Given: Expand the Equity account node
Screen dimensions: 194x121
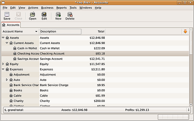Looking at the screenshot, I should [3, 64].
